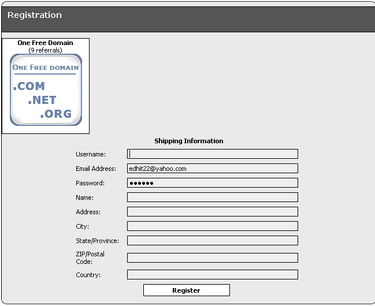Click into the Name field

pos(213,197)
